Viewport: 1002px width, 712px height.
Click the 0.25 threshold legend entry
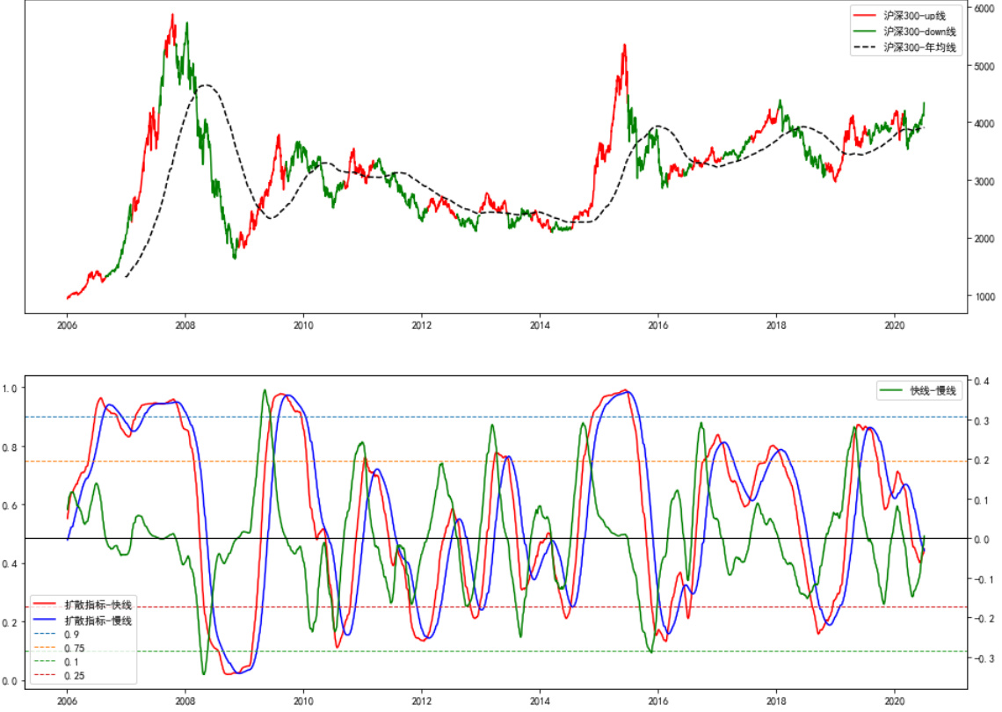pos(73,677)
